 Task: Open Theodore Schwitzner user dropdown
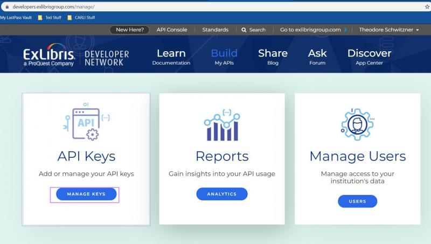pyautogui.click(x=388, y=30)
